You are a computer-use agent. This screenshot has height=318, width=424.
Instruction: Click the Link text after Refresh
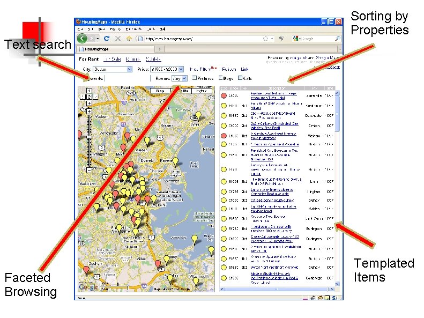(x=245, y=69)
